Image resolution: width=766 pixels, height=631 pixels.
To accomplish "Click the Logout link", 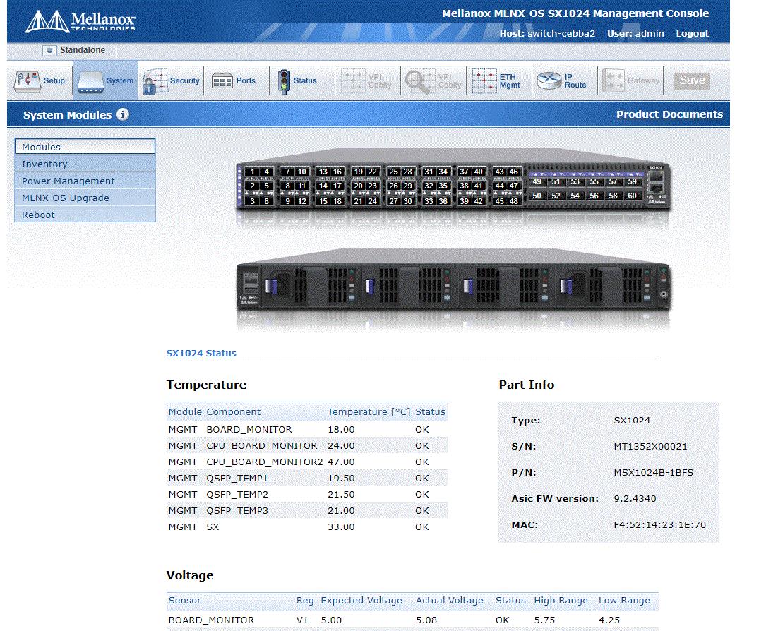I will coord(692,34).
